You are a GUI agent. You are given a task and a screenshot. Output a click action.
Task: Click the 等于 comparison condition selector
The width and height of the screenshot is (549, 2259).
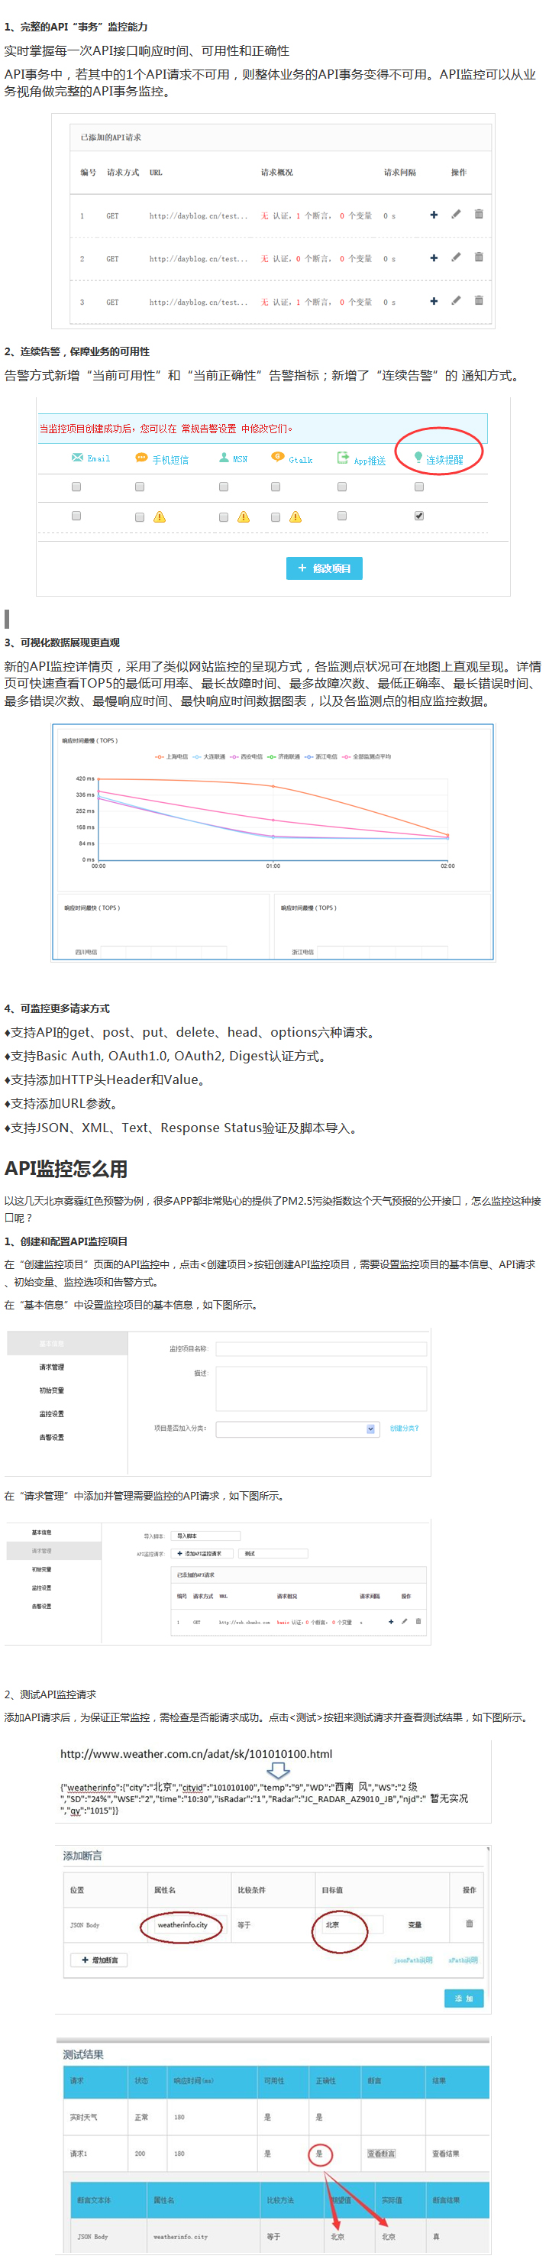244,1925
